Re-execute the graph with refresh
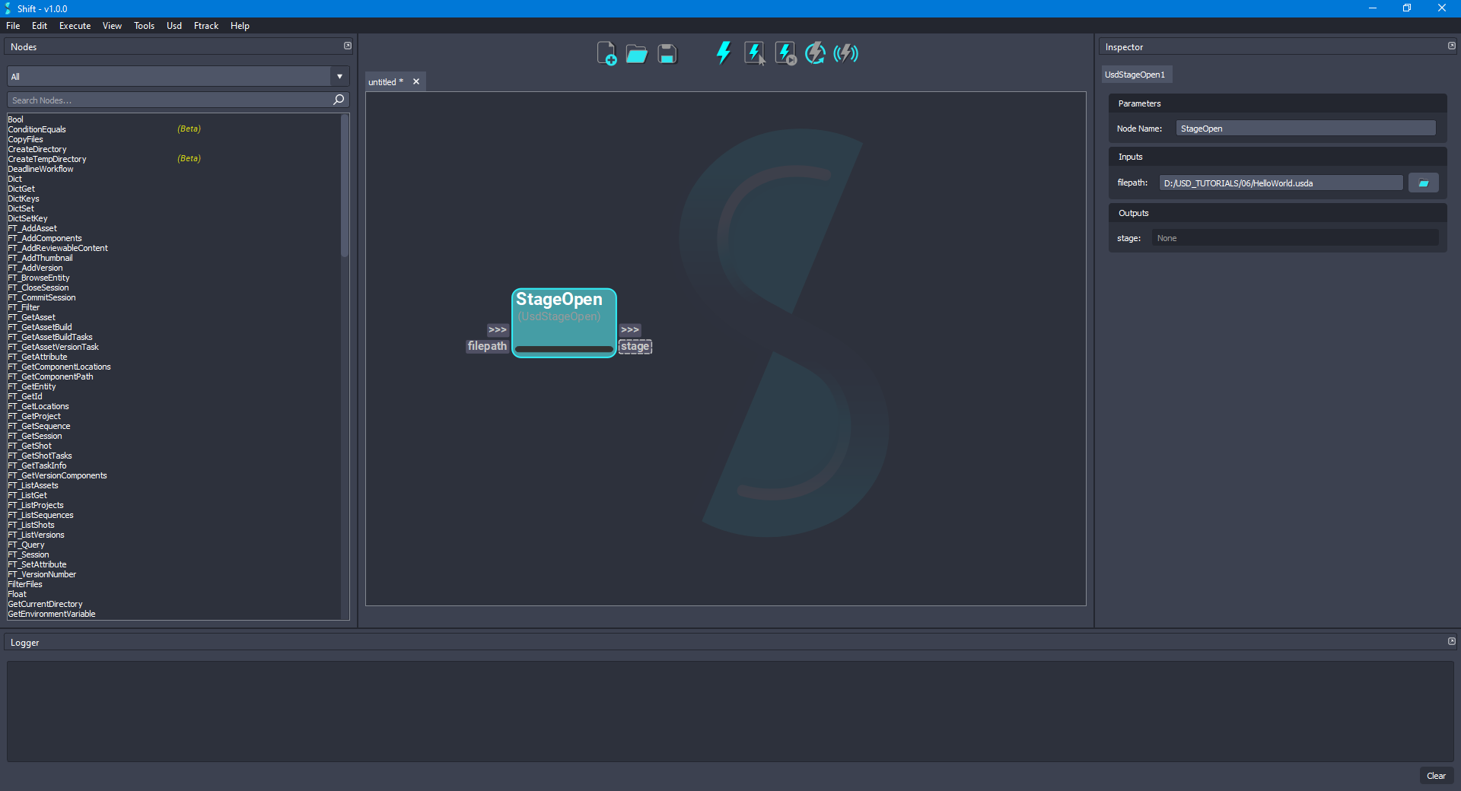 pyautogui.click(x=814, y=52)
